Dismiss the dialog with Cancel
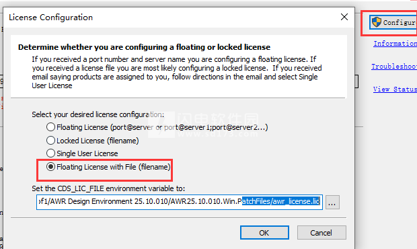This screenshot has width=417, height=249. coord(321,233)
